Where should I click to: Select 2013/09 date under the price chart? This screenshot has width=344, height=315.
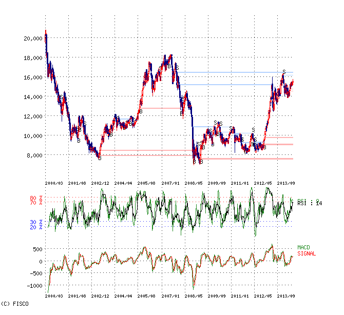click(286, 183)
